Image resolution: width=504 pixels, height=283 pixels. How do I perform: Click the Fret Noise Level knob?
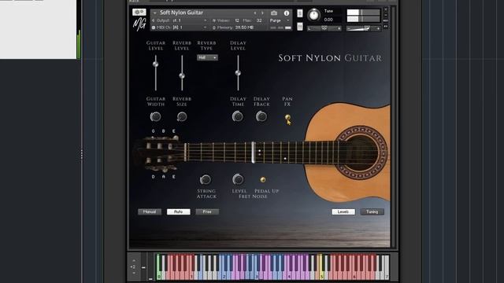coord(238,179)
